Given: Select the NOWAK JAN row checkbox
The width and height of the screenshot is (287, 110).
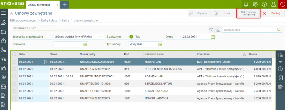Looking at the screenshot, I should [14, 62].
